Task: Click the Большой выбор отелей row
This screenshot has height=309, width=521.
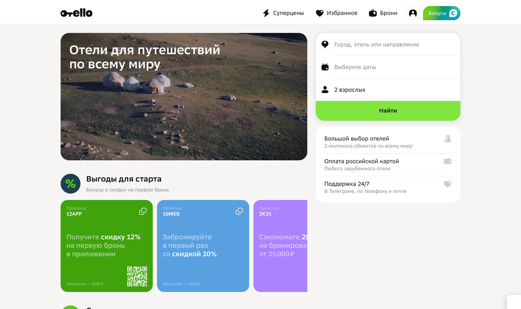Action: [x=388, y=142]
